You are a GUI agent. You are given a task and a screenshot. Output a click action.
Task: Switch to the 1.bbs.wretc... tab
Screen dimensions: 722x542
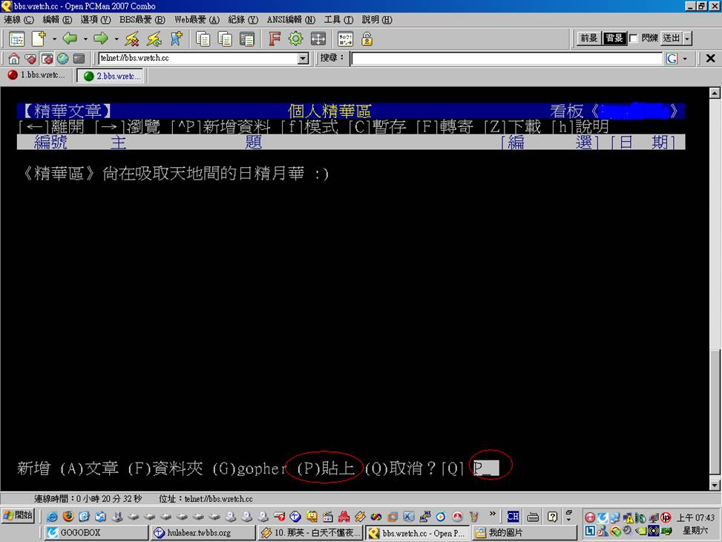tap(36, 76)
